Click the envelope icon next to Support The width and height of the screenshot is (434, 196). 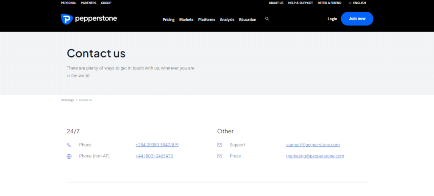220,145
